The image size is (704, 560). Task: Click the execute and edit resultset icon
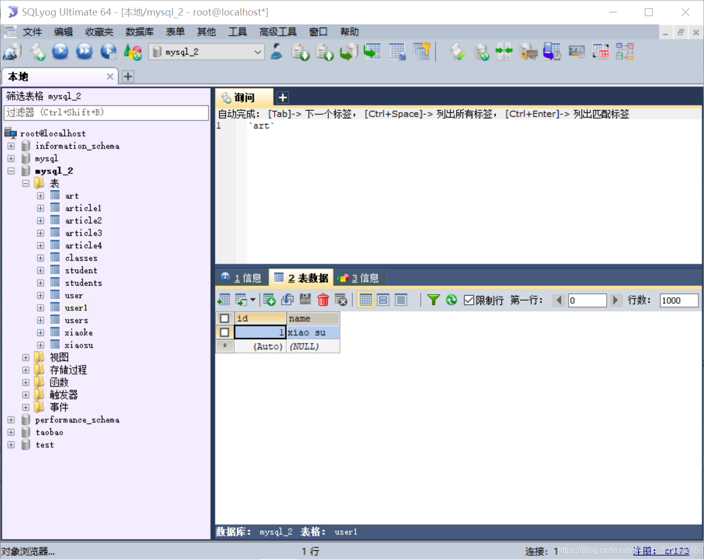coord(108,51)
